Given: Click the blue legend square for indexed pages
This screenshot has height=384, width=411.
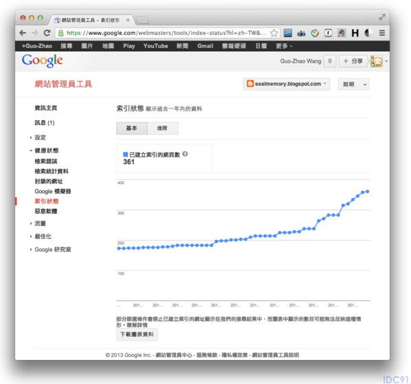Looking at the screenshot, I should coord(126,155).
